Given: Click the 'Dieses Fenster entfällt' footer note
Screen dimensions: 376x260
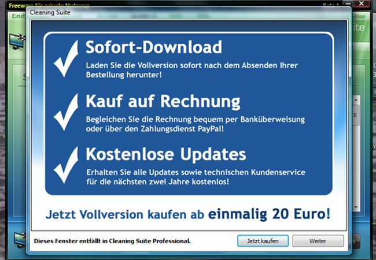Looking at the screenshot, I should (112, 240).
